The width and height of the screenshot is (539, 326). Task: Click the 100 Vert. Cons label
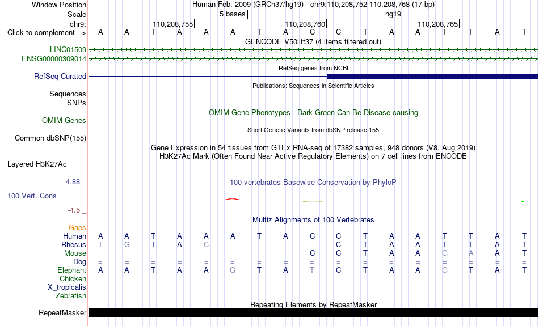point(32,196)
